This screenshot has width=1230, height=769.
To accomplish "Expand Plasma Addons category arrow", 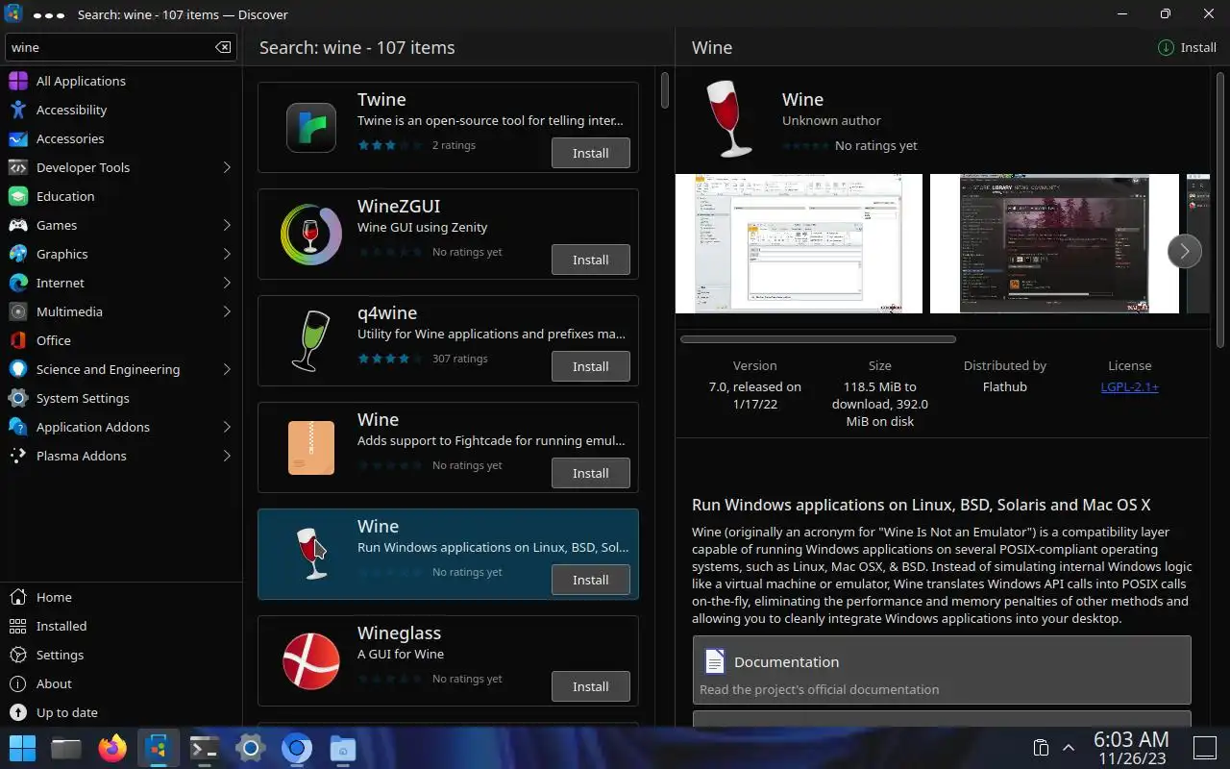I will click(227, 456).
